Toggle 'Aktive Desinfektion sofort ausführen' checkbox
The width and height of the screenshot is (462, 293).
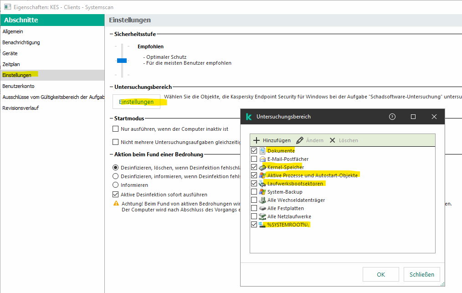click(x=115, y=195)
